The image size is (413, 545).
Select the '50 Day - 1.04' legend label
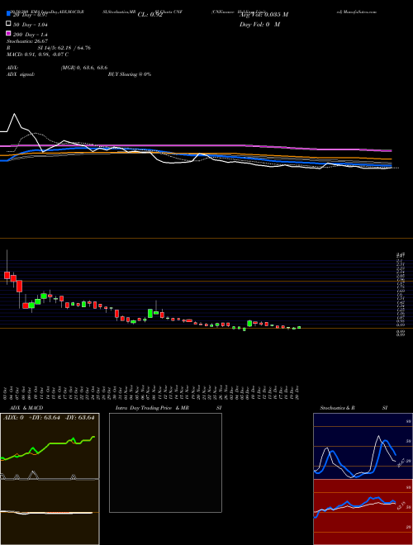[31, 25]
